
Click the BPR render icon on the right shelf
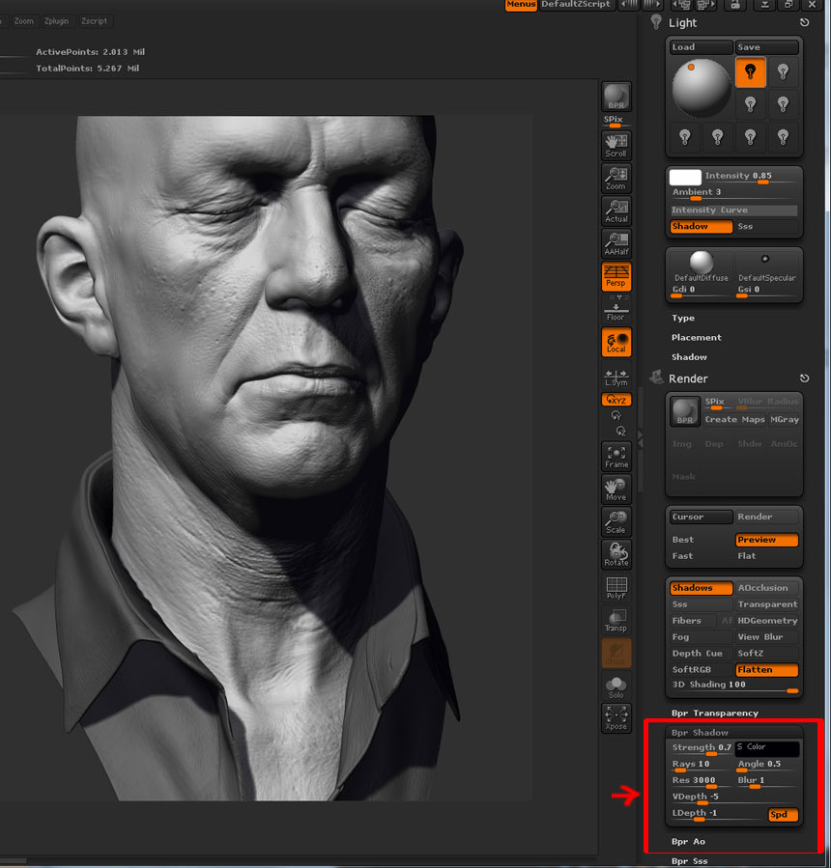[x=616, y=97]
